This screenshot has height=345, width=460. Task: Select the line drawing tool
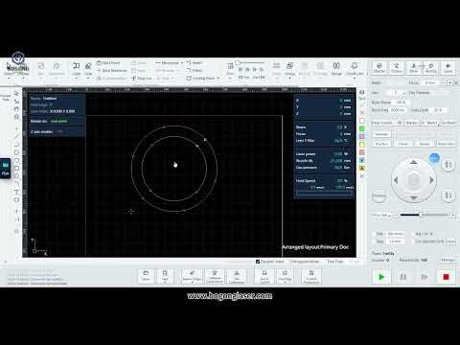pos(16,136)
